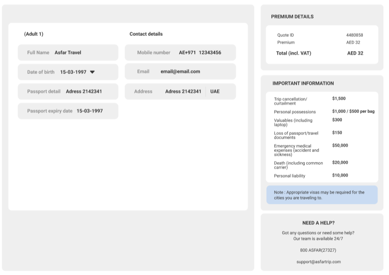Click the Passport detail field
The width and height of the screenshot is (389, 275).
[68, 92]
